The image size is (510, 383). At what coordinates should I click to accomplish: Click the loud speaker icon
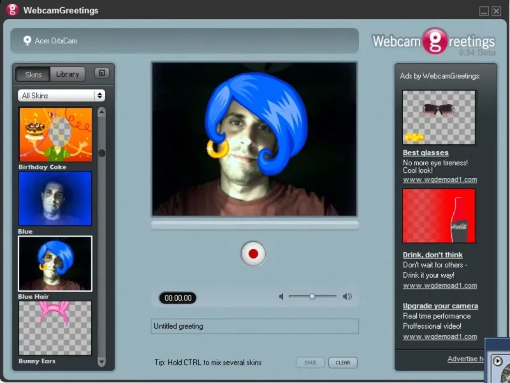coord(347,296)
